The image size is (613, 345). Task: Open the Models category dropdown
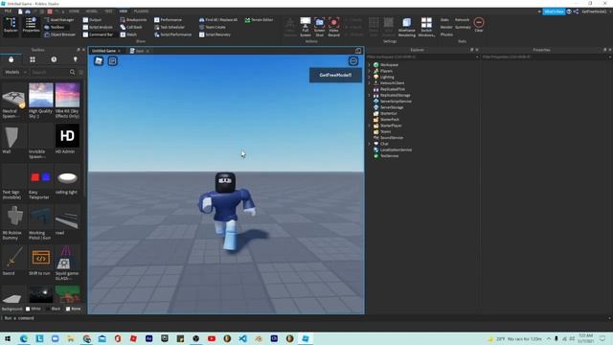15,72
